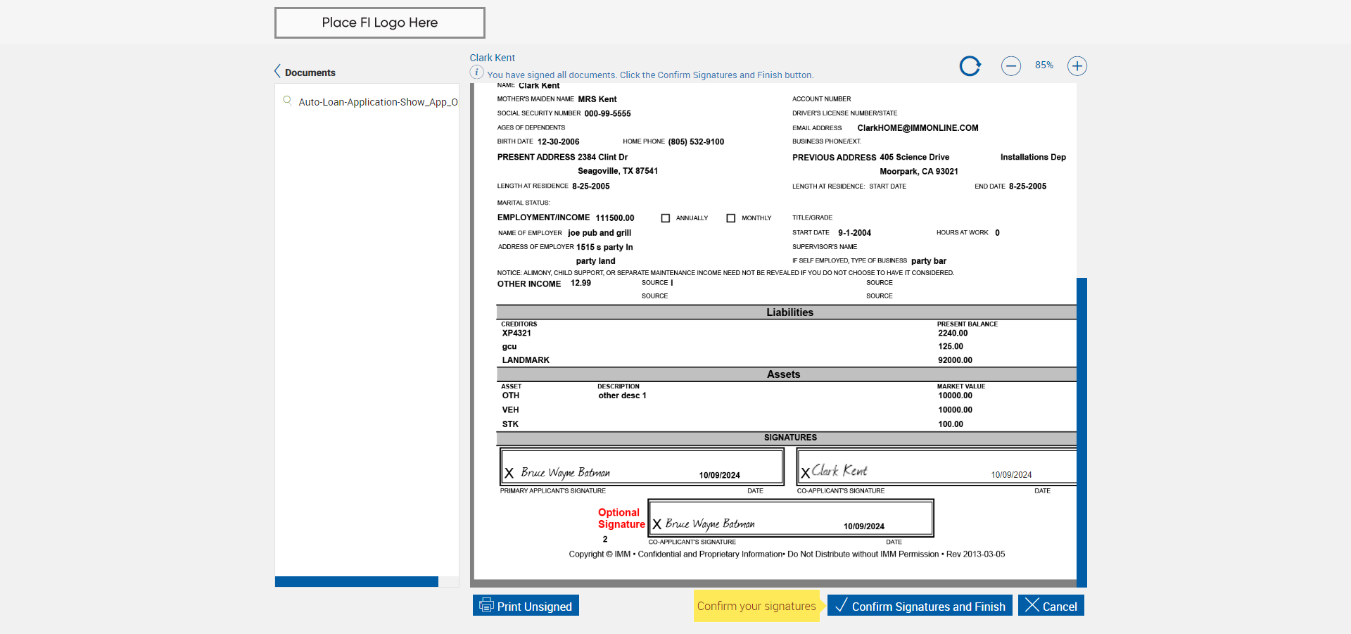Click the asset description other desc 1
The width and height of the screenshot is (1351, 634).
(622, 396)
